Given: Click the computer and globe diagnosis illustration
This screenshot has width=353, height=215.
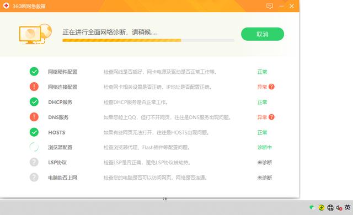Looking at the screenshot, I should point(35,34).
